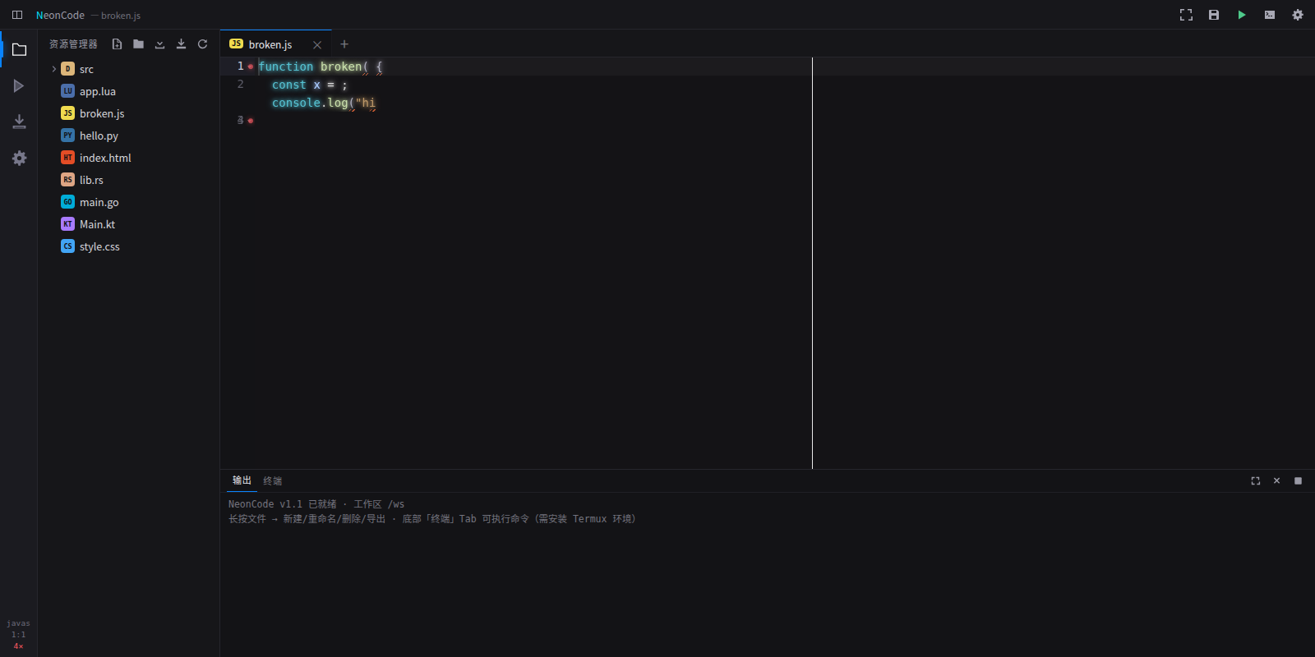Viewport: 1315px width, 657px height.
Task: Open the terminal from the top toolbar
Action: 1270,15
